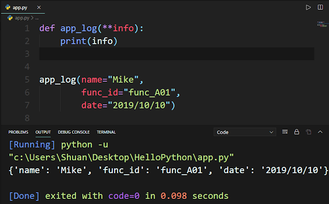Switch to the TERMINAL tab
329x204 pixels.
click(x=106, y=132)
